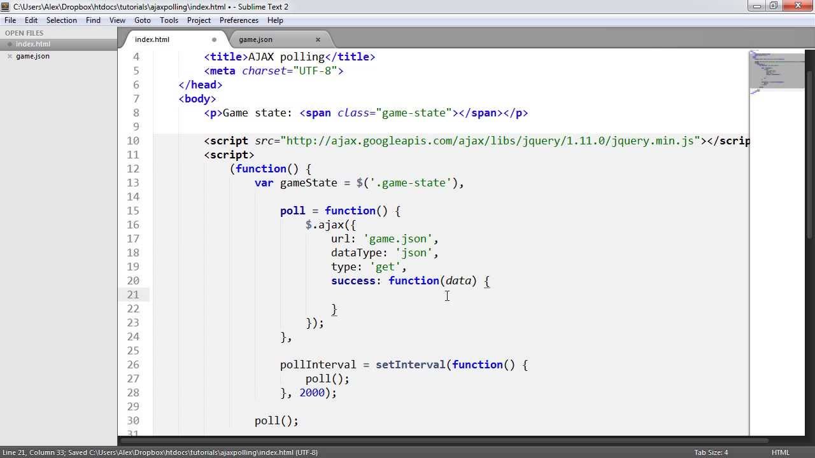
Task: Open the Find menu
Action: tap(93, 20)
